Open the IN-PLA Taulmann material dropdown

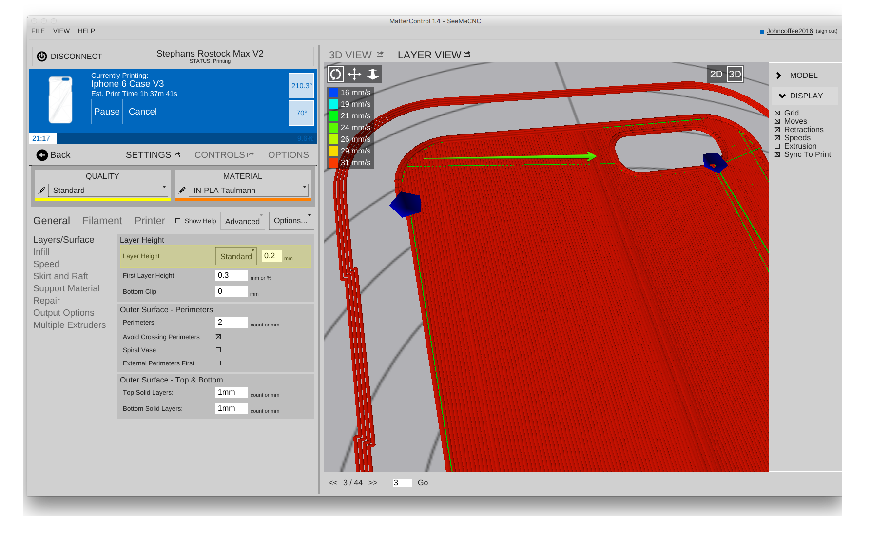(248, 190)
